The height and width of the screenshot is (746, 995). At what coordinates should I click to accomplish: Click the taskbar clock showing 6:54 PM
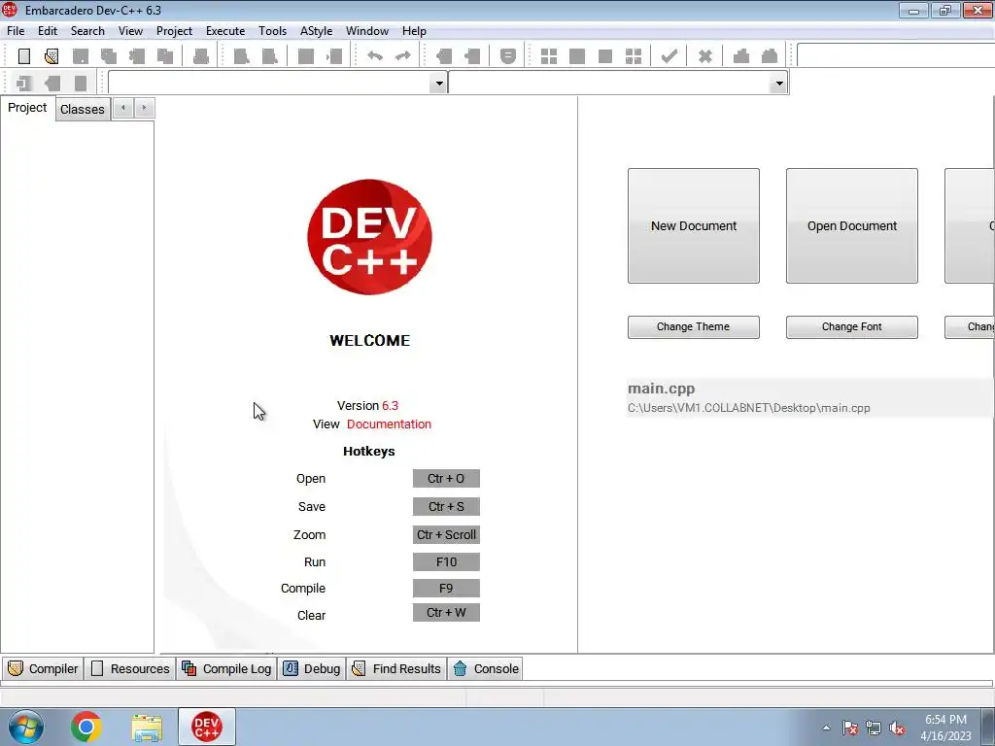coord(945,720)
